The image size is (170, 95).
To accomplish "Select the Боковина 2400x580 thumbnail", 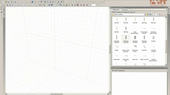I will point(117,39).
